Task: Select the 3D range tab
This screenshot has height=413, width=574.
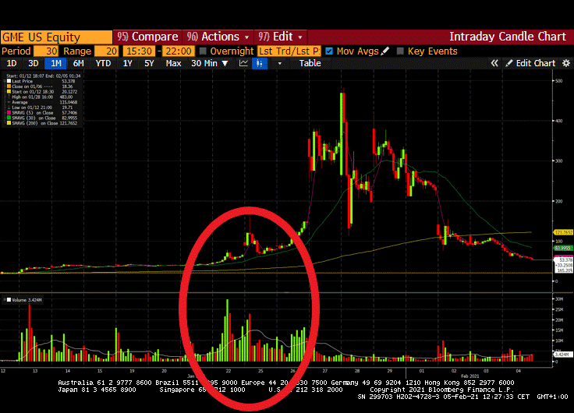Action: [x=34, y=63]
